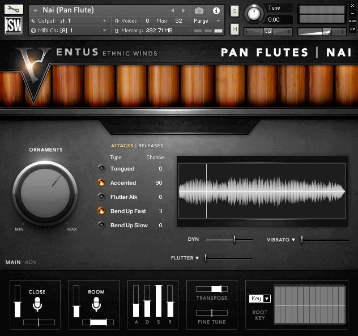The width and height of the screenshot is (358, 336).
Task: Click the Sustain (S) envelope fader
Action: (x=159, y=301)
